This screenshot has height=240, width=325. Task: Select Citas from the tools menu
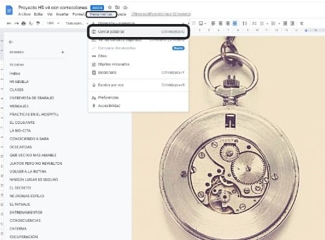pos(138,56)
